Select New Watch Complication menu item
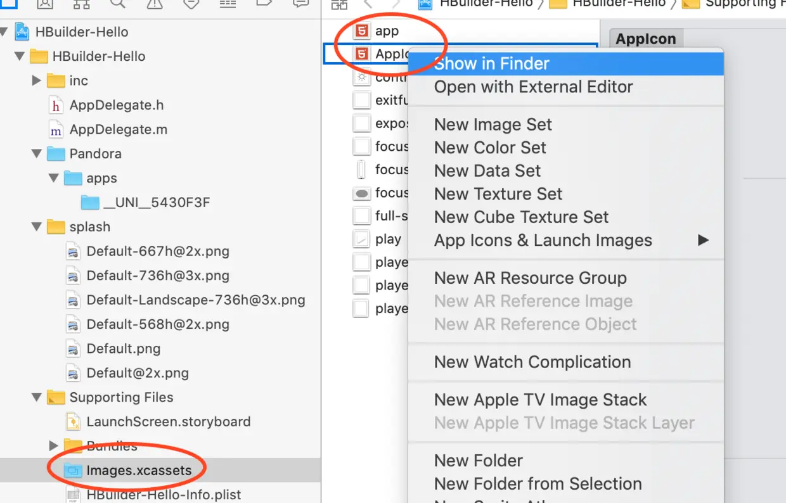 tap(565, 362)
